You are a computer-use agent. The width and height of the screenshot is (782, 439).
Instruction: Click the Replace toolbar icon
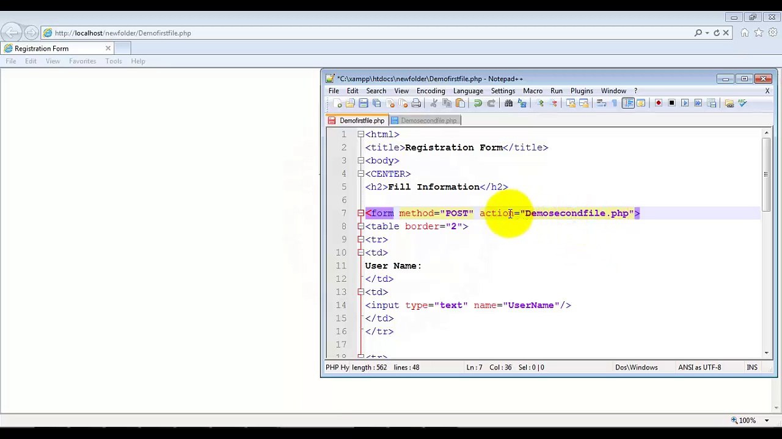click(x=522, y=104)
